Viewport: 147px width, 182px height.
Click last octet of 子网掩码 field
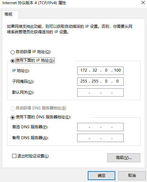[117, 81]
